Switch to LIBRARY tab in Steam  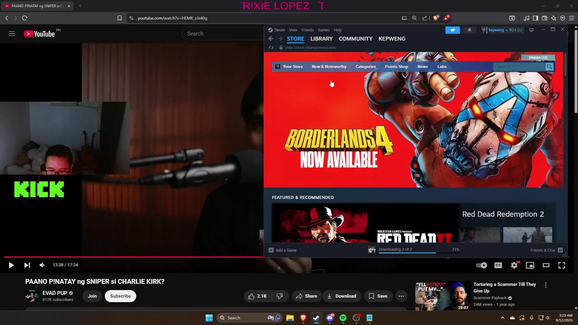pyautogui.click(x=322, y=39)
